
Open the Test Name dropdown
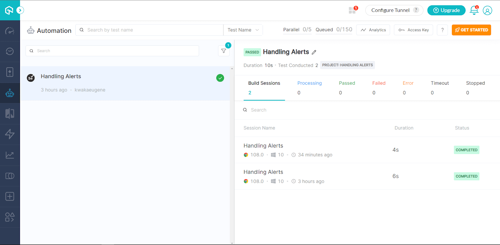243,30
